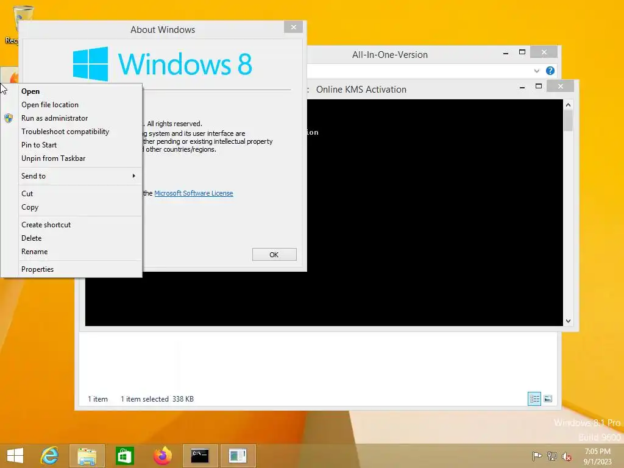The image size is (624, 468).
Task: Switch to About Windows taskbar icon
Action: pyautogui.click(x=238, y=456)
